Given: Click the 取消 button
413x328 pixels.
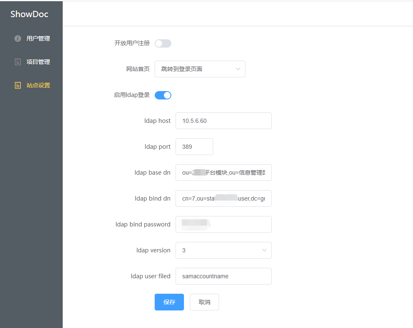Looking at the screenshot, I should click(204, 302).
